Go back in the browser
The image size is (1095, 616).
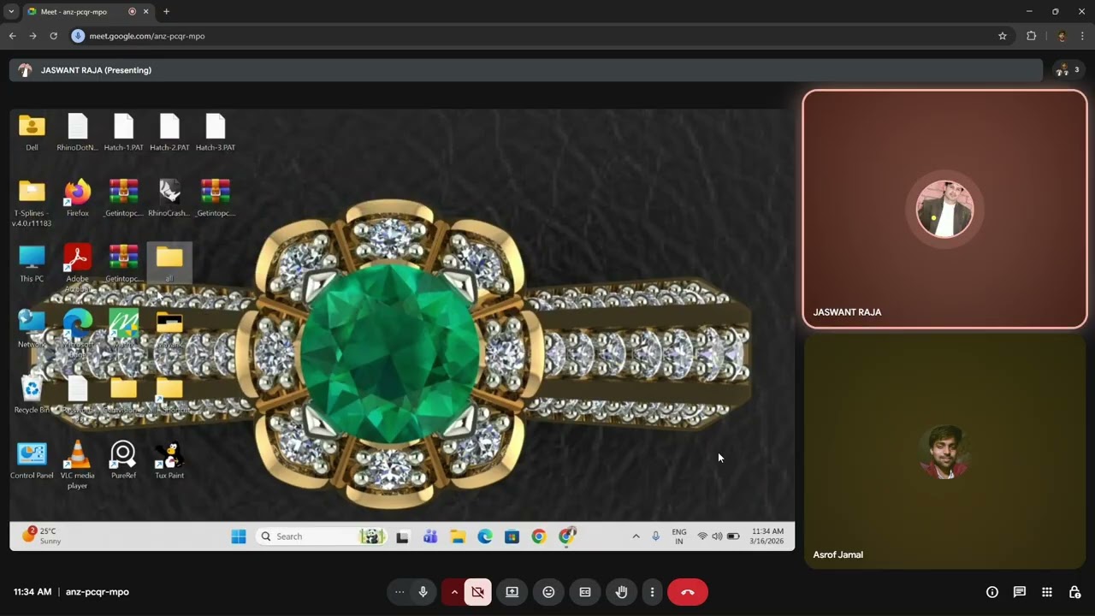[x=12, y=36]
